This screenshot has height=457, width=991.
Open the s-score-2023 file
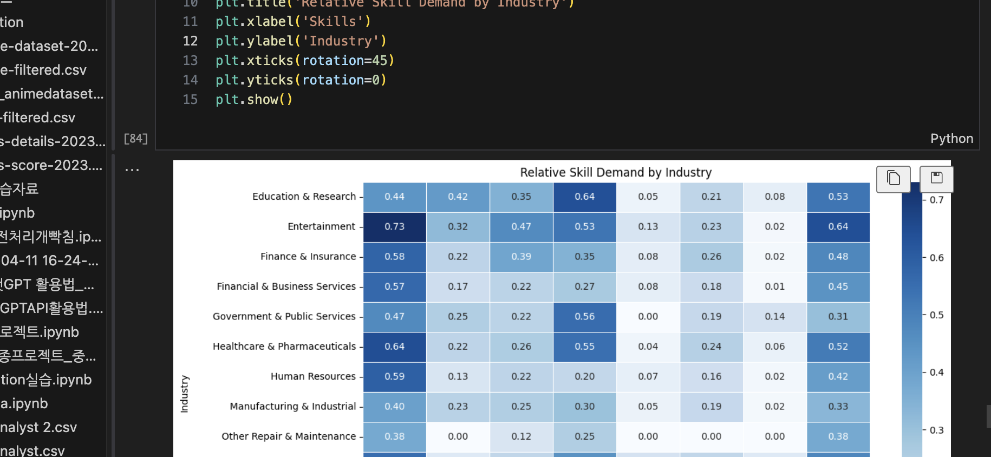pyautogui.click(x=51, y=165)
